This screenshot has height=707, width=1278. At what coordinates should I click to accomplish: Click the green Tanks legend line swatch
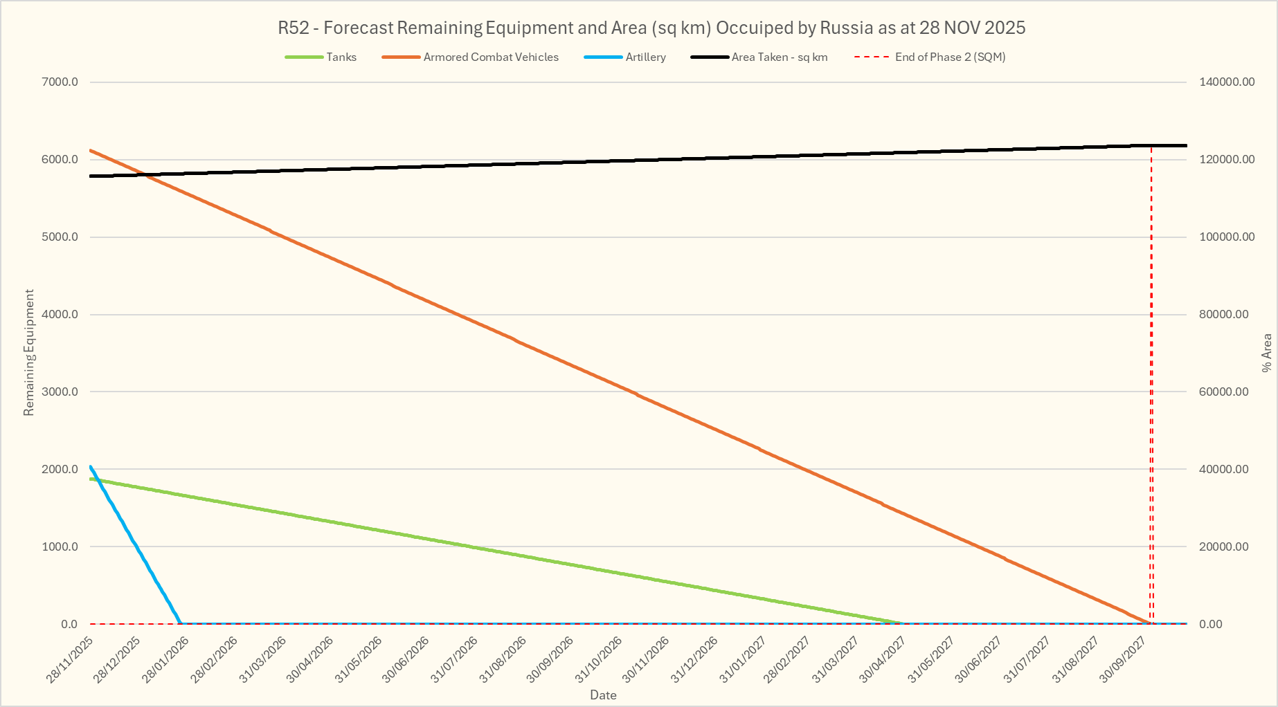click(304, 57)
